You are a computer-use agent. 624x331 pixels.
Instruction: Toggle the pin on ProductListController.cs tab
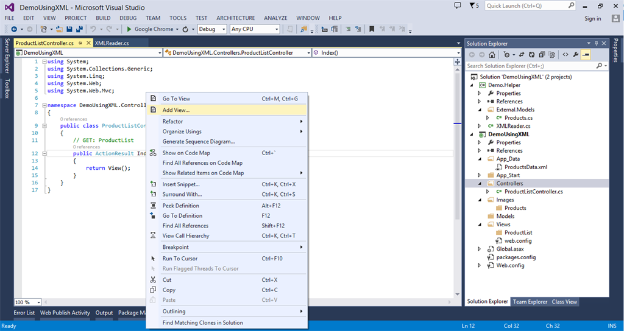[x=80, y=43]
